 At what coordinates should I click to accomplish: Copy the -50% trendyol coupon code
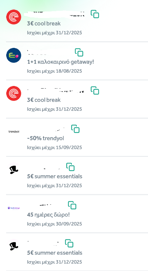[x=75, y=129]
